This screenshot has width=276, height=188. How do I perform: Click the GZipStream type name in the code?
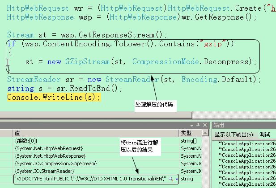tap(88, 62)
